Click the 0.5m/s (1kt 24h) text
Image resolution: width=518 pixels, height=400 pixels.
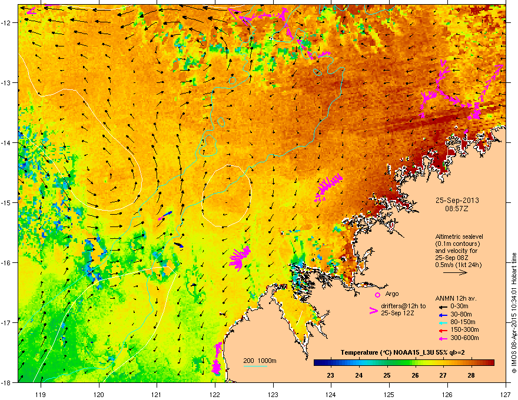point(458,265)
